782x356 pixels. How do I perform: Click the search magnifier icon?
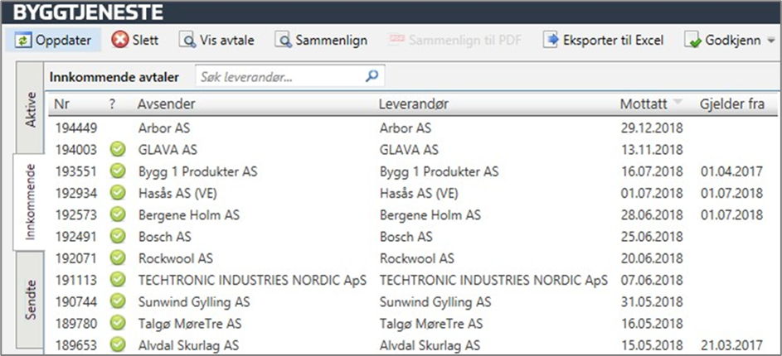tap(372, 77)
